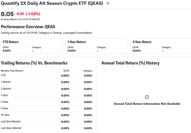Select the 5-Year returns row
This screenshot has width=191, height=133.
(47, 109)
